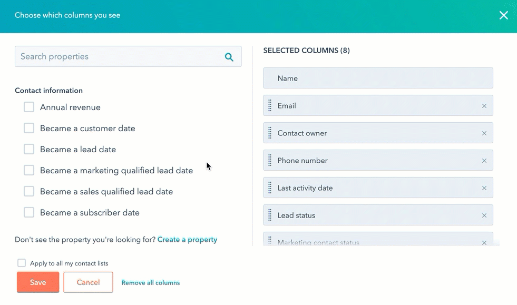517x305 pixels.
Task: Click the search magnifier icon
Action: (229, 56)
